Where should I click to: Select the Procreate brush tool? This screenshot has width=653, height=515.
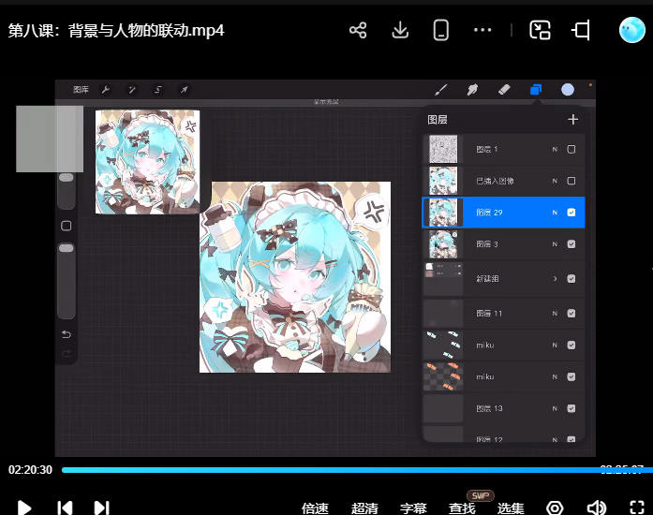click(x=441, y=90)
